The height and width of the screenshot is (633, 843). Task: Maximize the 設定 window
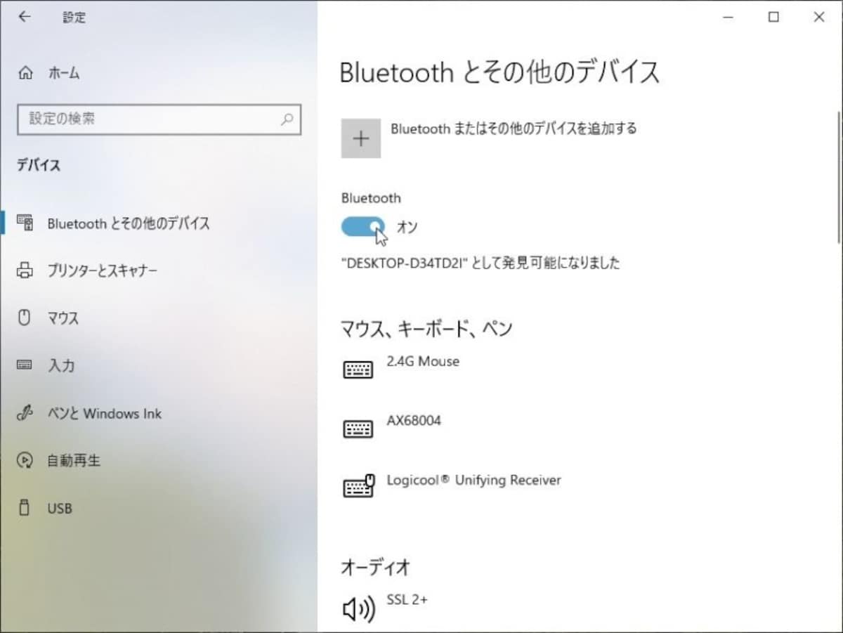pos(773,18)
